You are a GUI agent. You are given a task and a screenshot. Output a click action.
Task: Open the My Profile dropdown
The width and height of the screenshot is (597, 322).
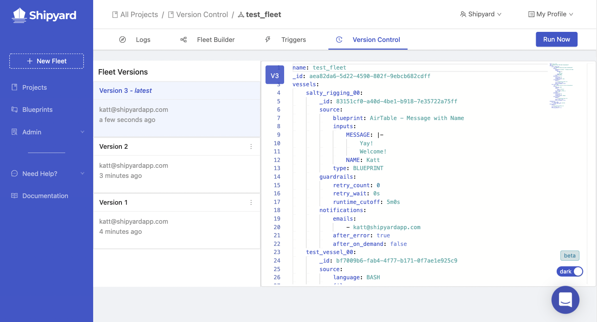tap(551, 14)
